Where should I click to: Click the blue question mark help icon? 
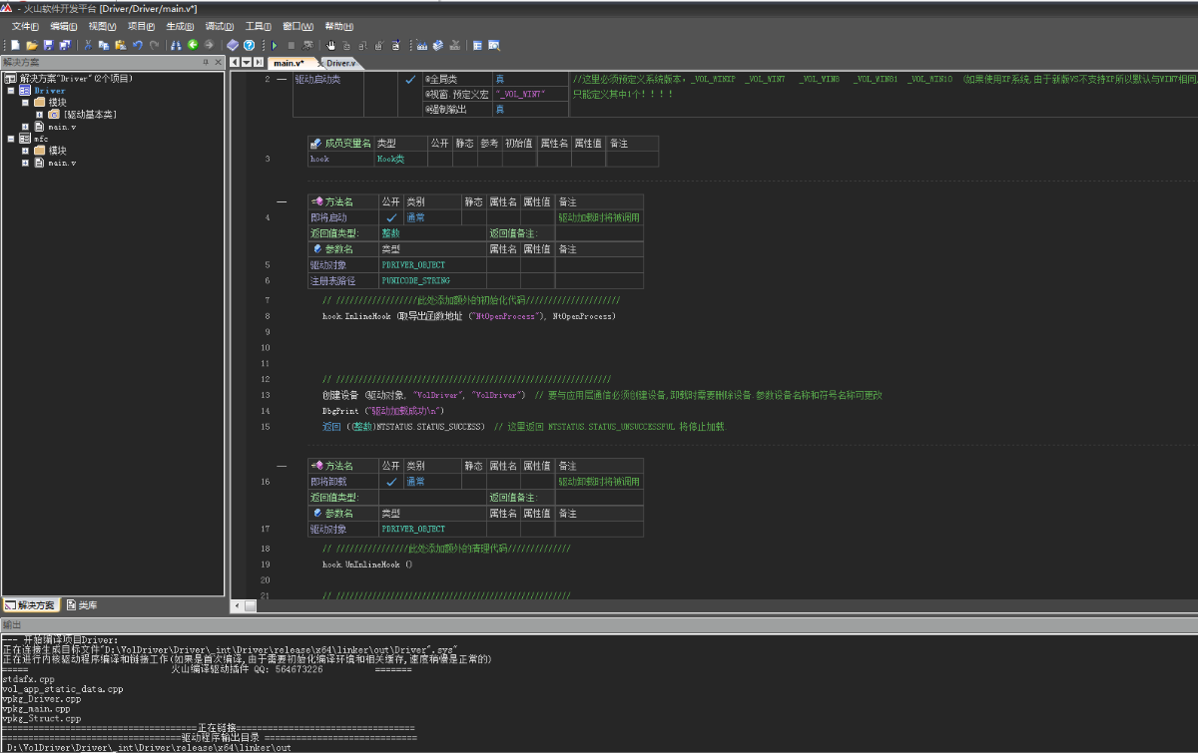249,45
